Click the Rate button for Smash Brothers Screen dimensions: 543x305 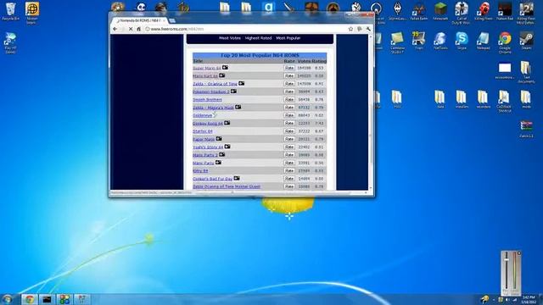(289, 100)
